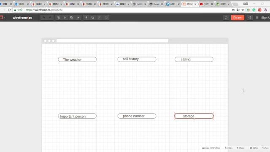
Task: Click the secure lock site info icon
Action: pos(15,10)
